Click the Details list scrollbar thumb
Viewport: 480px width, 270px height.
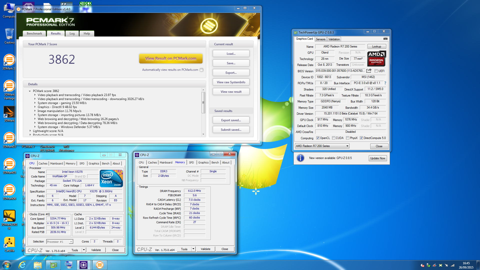coord(203,102)
